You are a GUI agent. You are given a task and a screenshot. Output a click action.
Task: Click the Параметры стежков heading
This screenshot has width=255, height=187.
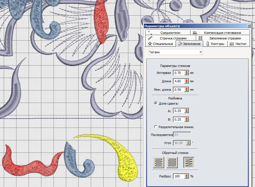(x=175, y=66)
